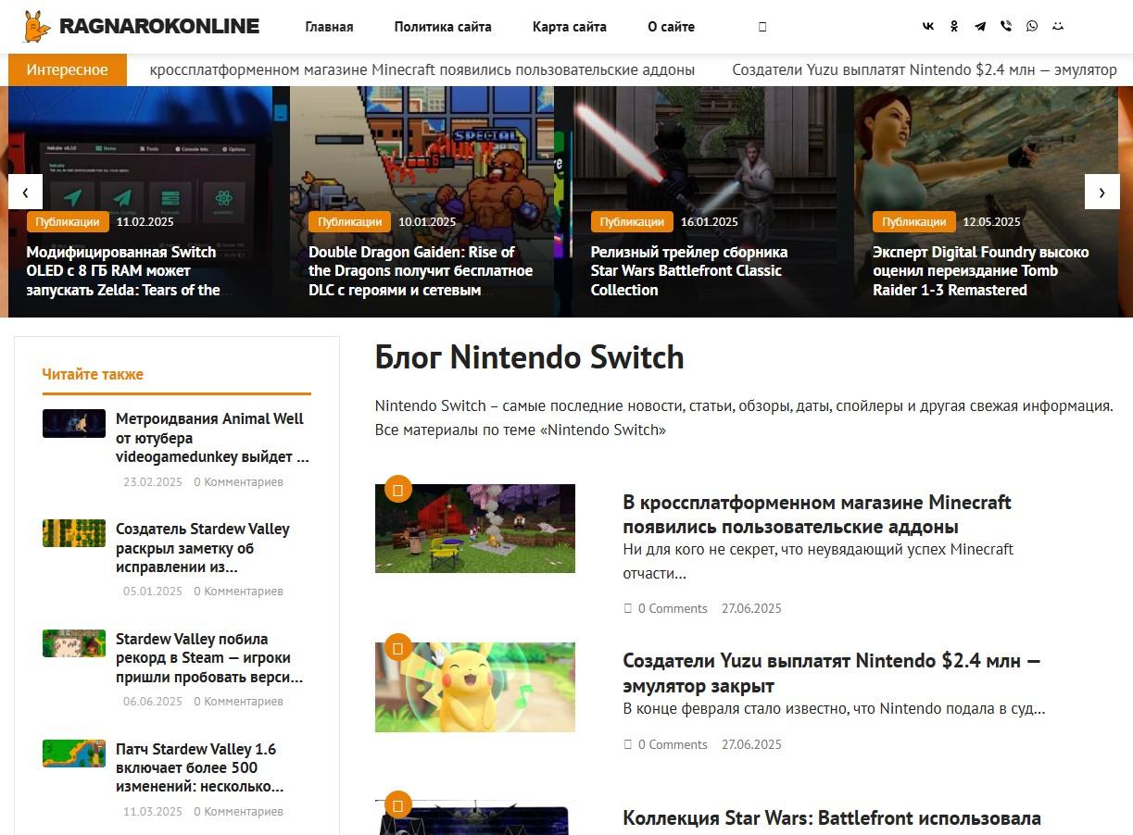Click Stardew Valley 1.6 patch thumbnail
The height and width of the screenshot is (835, 1133).
pyautogui.click(x=74, y=754)
